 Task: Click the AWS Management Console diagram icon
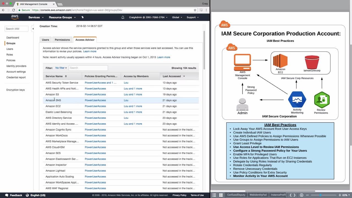point(242,62)
